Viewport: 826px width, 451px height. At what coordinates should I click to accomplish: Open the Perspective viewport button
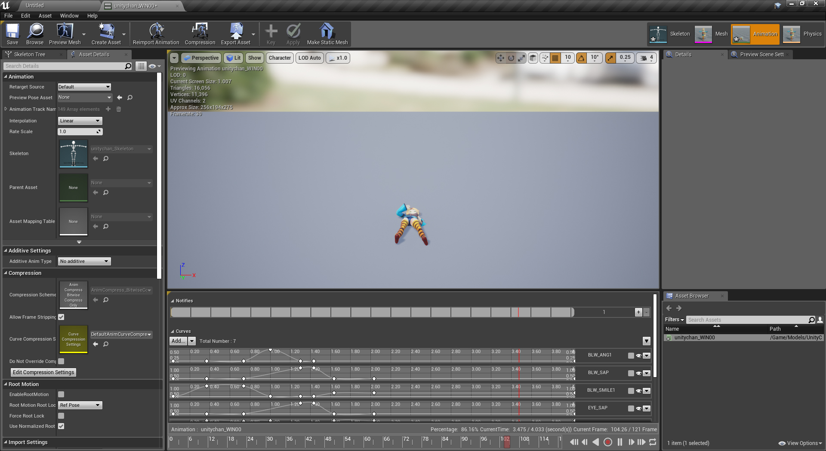(201, 58)
